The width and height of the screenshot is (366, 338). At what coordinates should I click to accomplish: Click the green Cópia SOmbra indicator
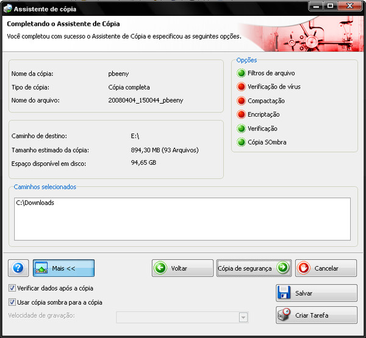[x=241, y=142]
